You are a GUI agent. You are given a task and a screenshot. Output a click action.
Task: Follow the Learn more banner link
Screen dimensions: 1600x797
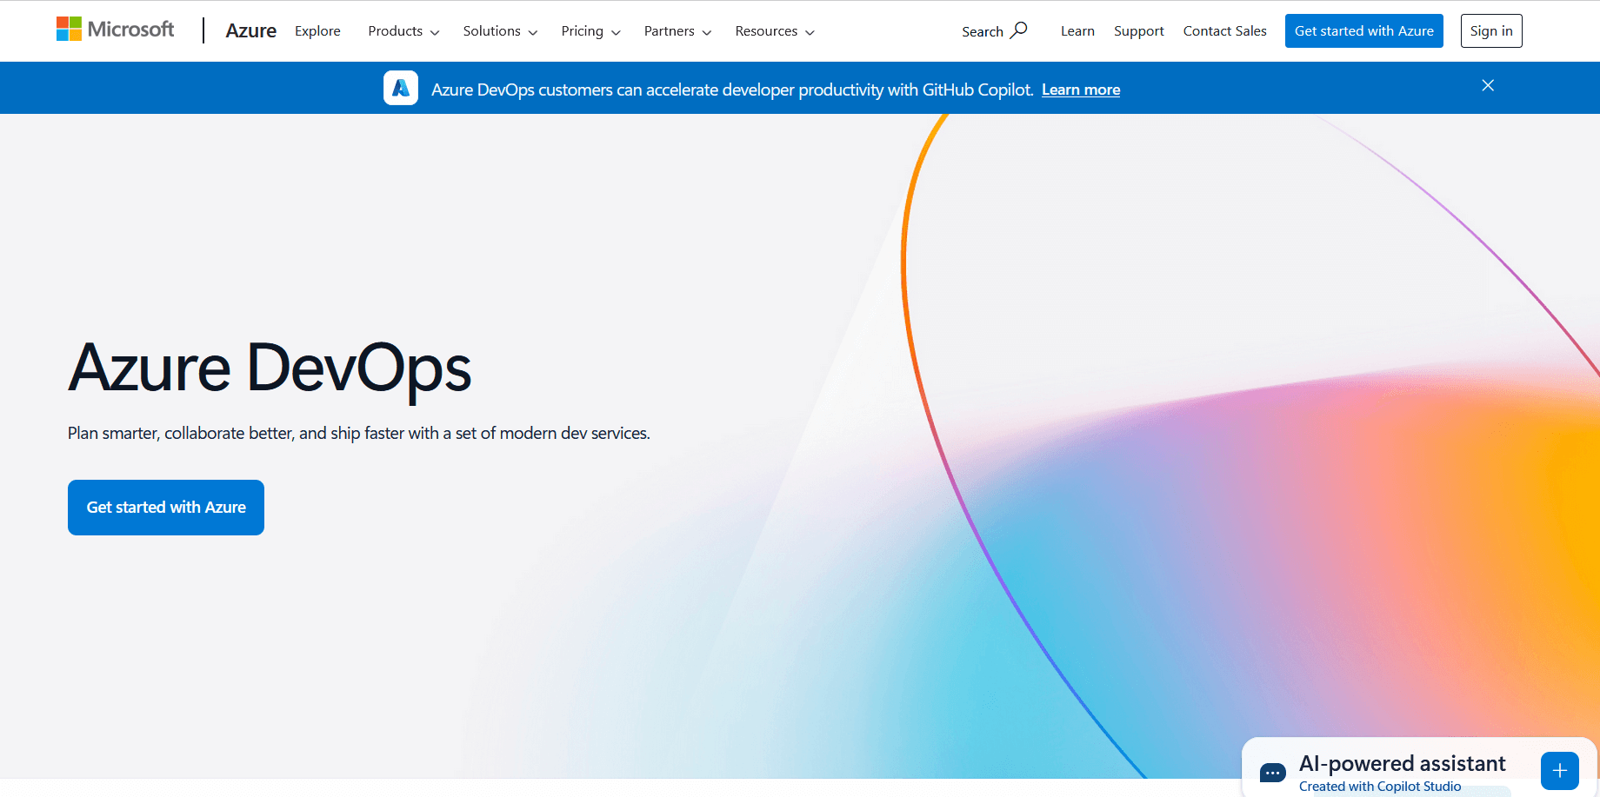1081,90
